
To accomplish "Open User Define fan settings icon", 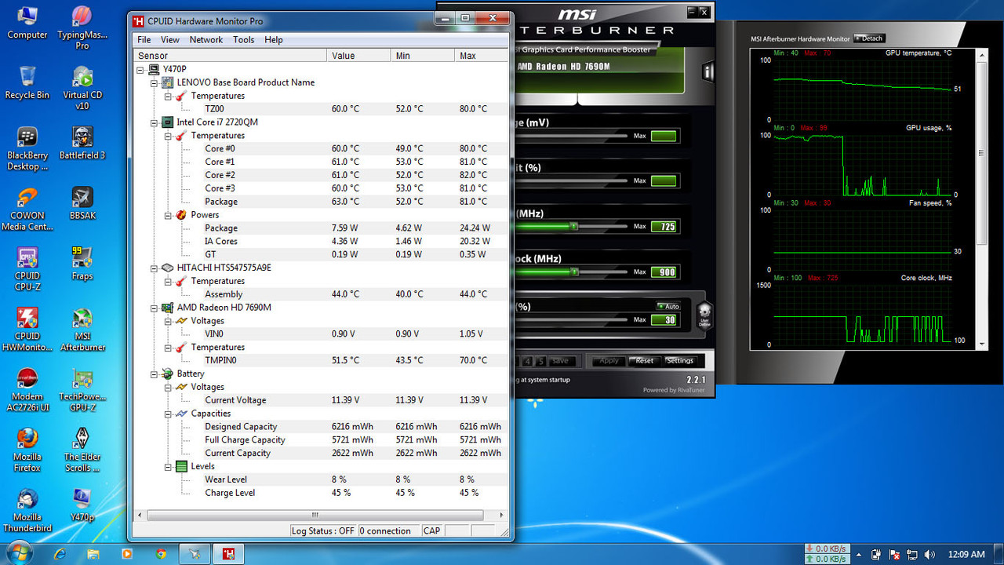I will pyautogui.click(x=704, y=313).
